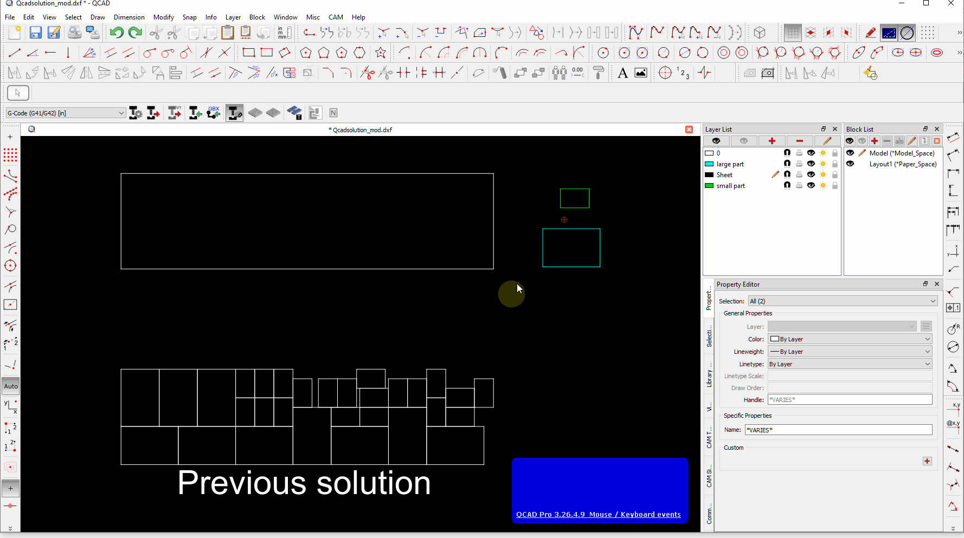Screen dimensions: 964x538
Task: Select the Text tool icon
Action: pyautogui.click(x=622, y=73)
